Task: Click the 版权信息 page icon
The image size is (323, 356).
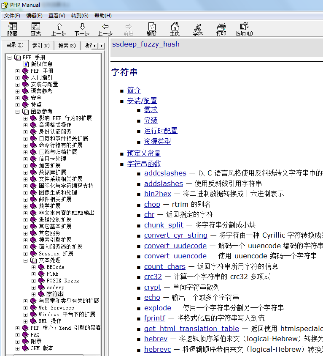Action: (x=26, y=64)
